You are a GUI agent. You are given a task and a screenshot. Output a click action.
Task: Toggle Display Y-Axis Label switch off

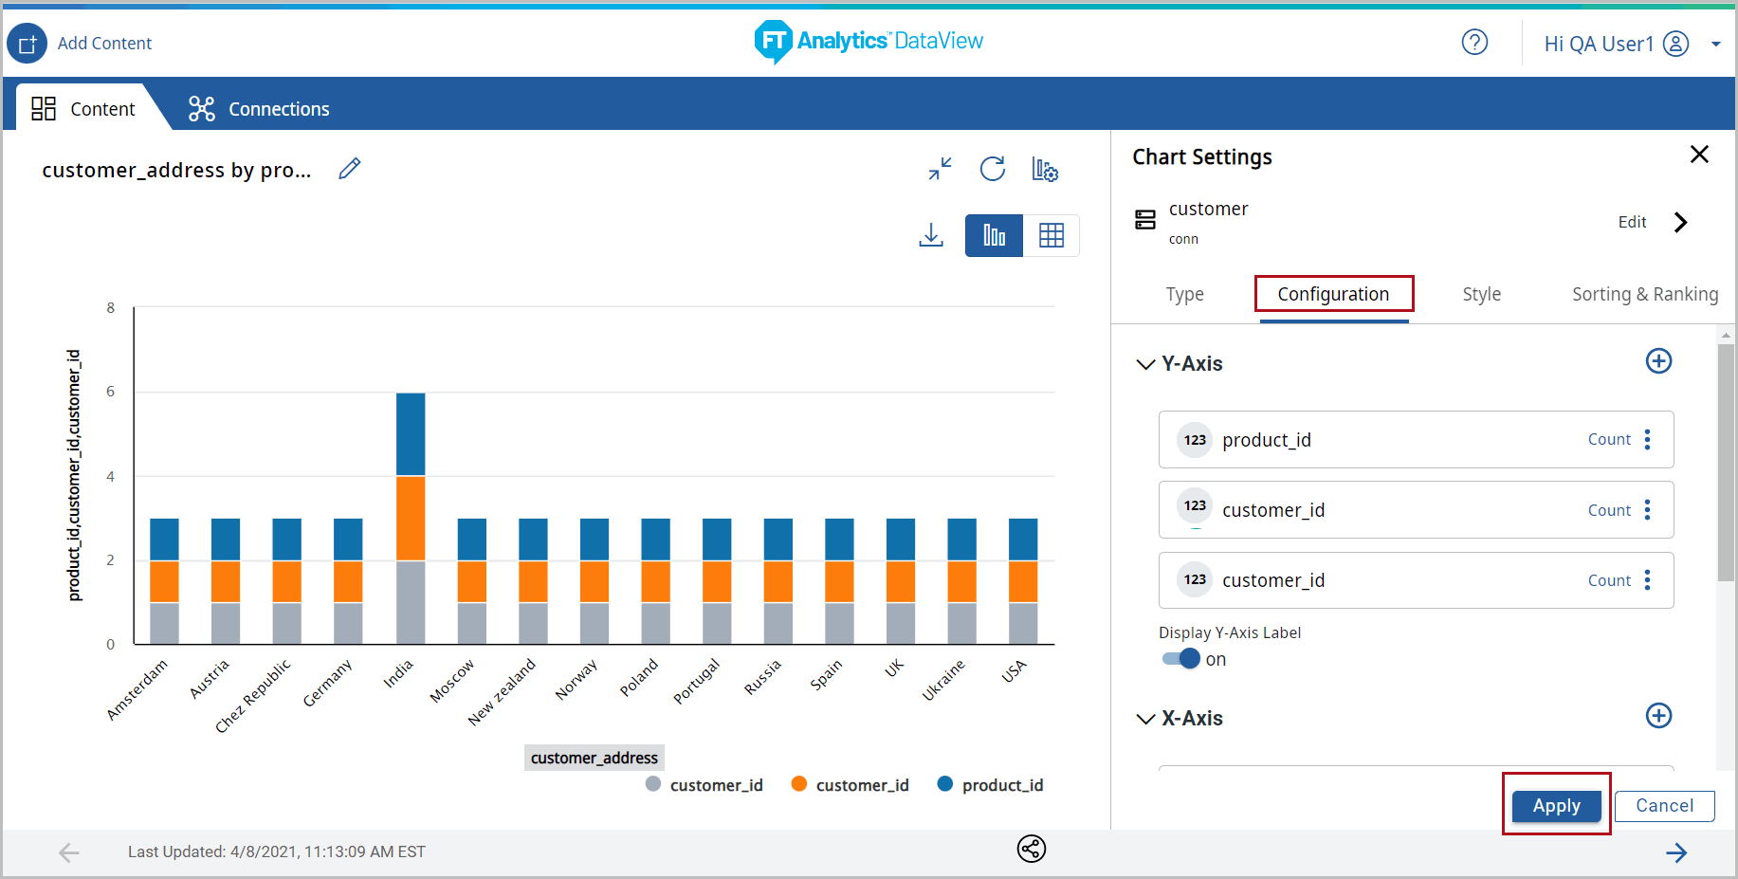point(1181,659)
